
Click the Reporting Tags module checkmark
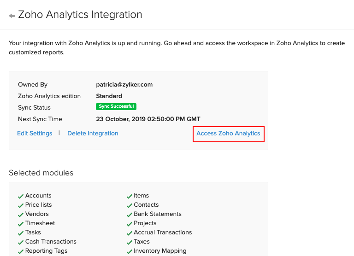click(21, 251)
